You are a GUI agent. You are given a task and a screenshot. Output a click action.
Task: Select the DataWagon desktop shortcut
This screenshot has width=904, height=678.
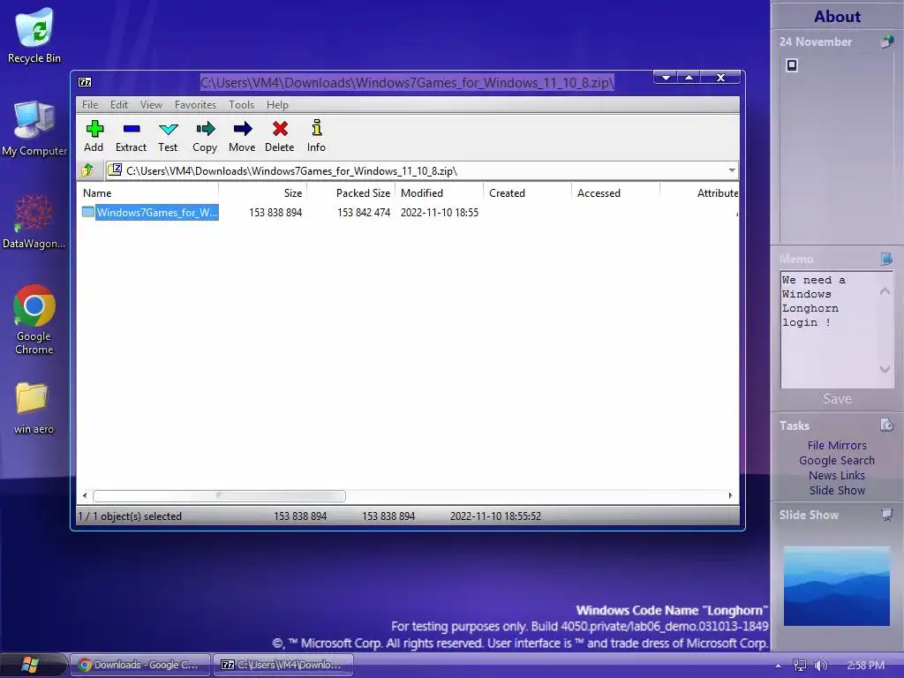pos(34,221)
